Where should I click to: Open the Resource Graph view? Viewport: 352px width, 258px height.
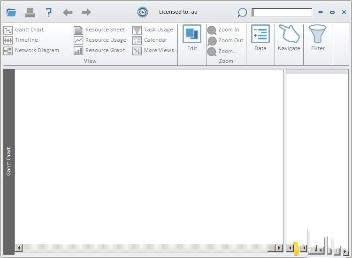point(99,50)
